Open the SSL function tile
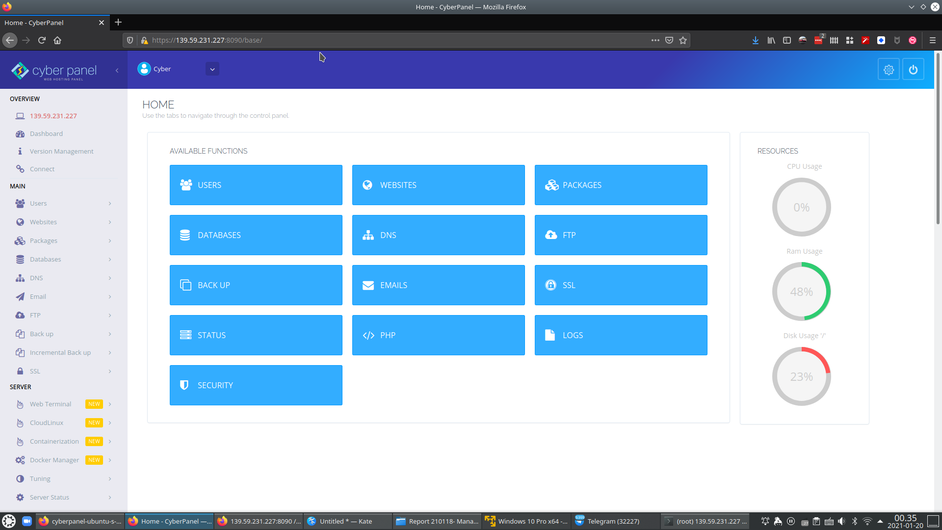 [x=621, y=285]
